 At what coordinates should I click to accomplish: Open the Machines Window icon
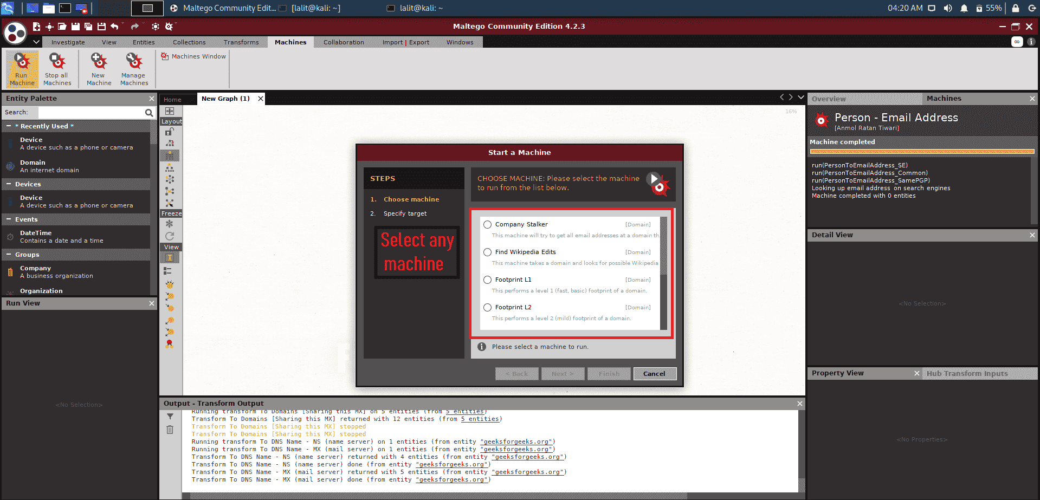click(193, 56)
